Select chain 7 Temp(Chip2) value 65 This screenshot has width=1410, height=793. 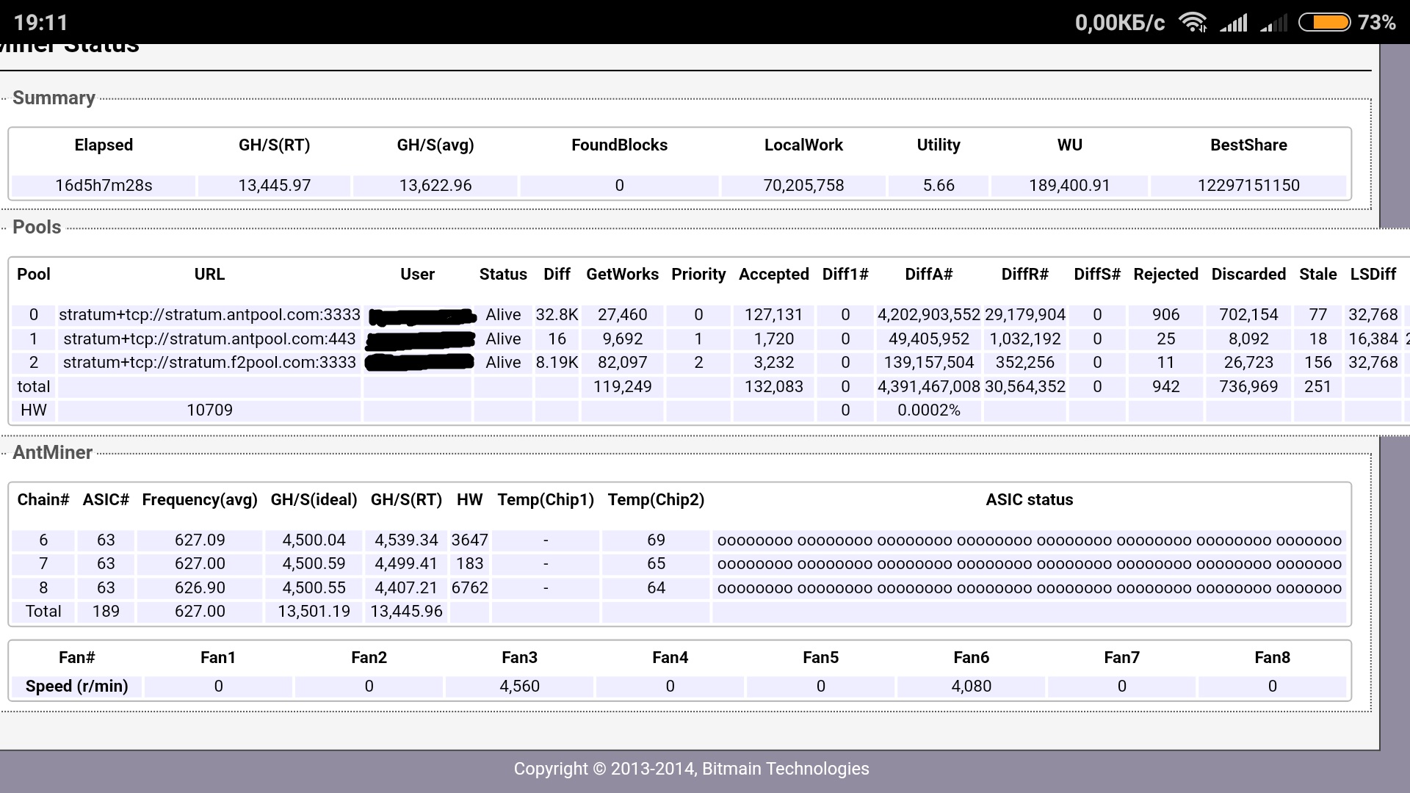pyautogui.click(x=656, y=564)
